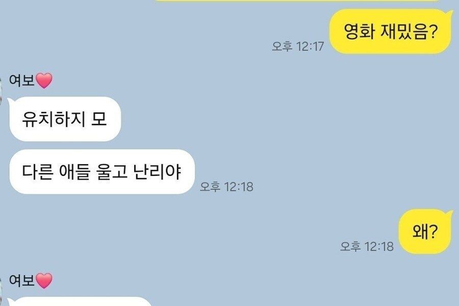Click the word '울고' in the message
This screenshot has height=306, width=459.
pyautogui.click(x=112, y=171)
